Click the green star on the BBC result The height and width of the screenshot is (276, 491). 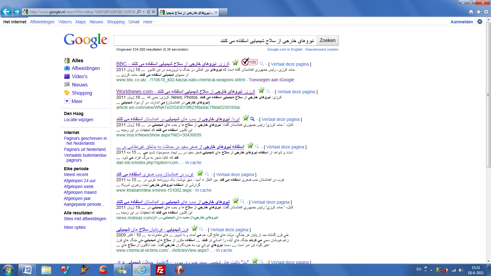click(x=235, y=63)
